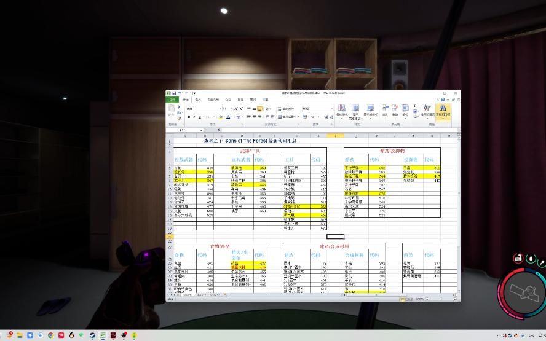Click the Steam icon in the taskbar
546x341 pixels.
(92, 335)
